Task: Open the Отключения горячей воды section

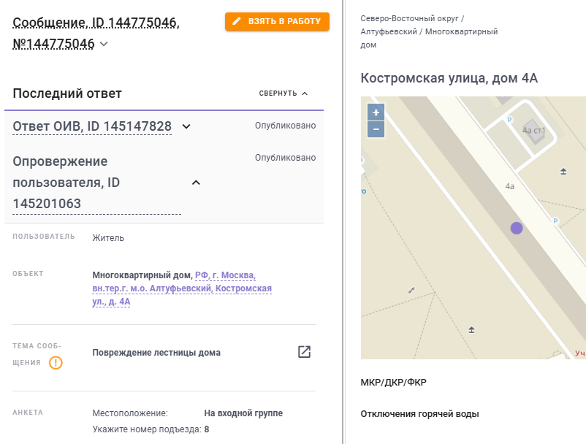Action: 419,414
